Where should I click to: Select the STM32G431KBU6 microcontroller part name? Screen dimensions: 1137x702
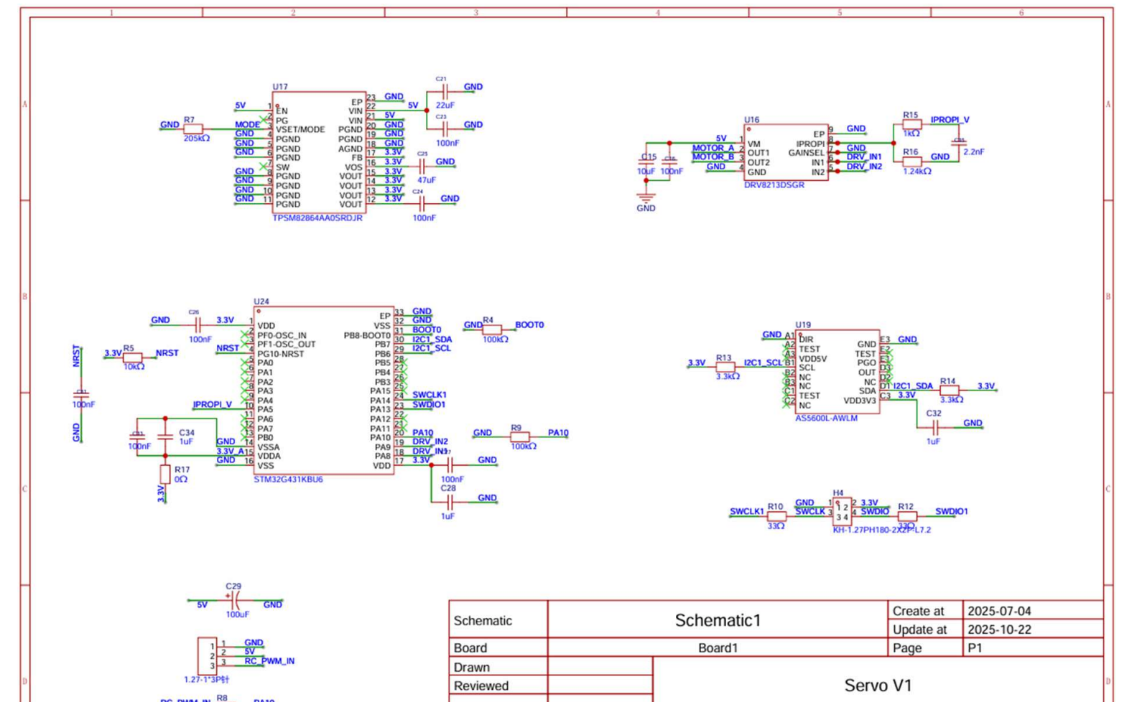288,479
